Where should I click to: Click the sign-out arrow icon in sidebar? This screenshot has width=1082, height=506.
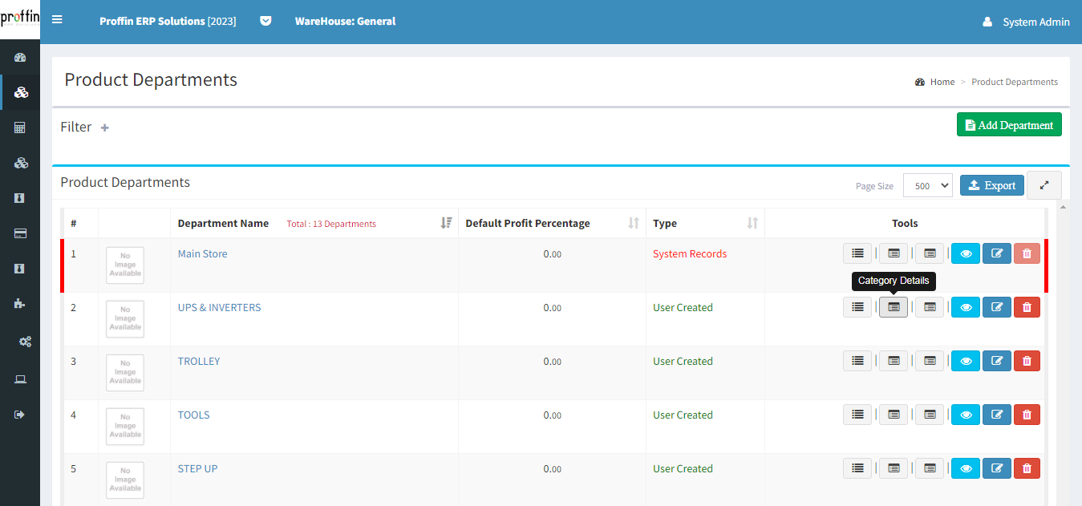(x=21, y=415)
